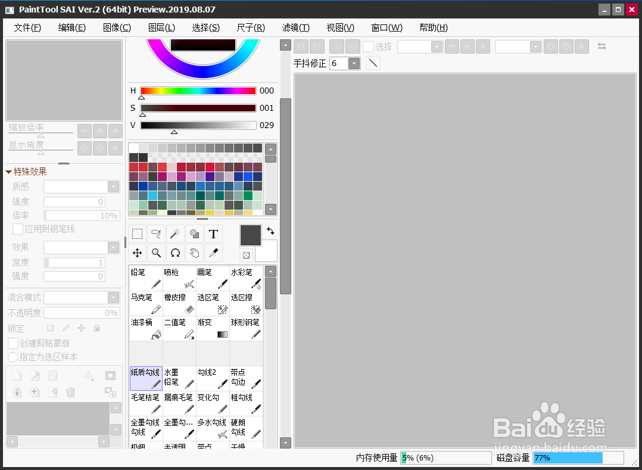Choose the 多水勾线 brush preset
This screenshot has width=642, height=470.
[x=213, y=428]
